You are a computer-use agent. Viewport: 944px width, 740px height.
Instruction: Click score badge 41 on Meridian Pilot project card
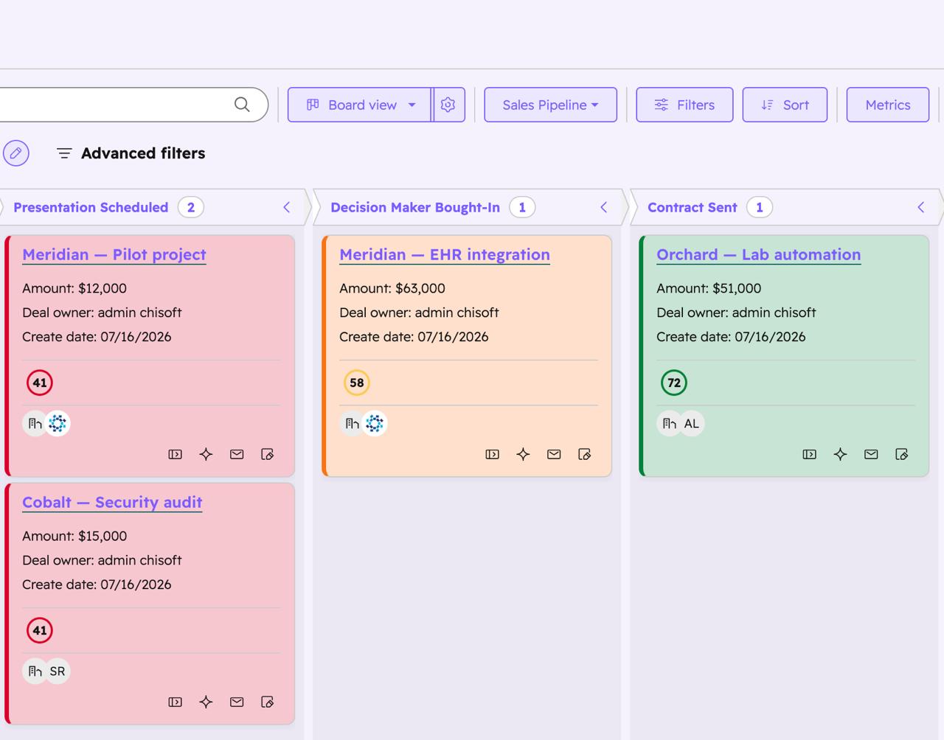coord(40,383)
